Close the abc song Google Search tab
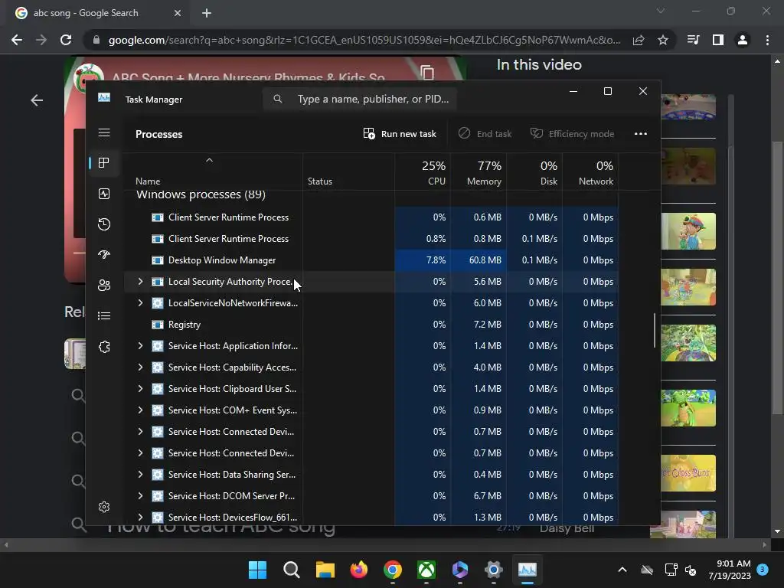Image resolution: width=784 pixels, height=588 pixels. point(178,13)
